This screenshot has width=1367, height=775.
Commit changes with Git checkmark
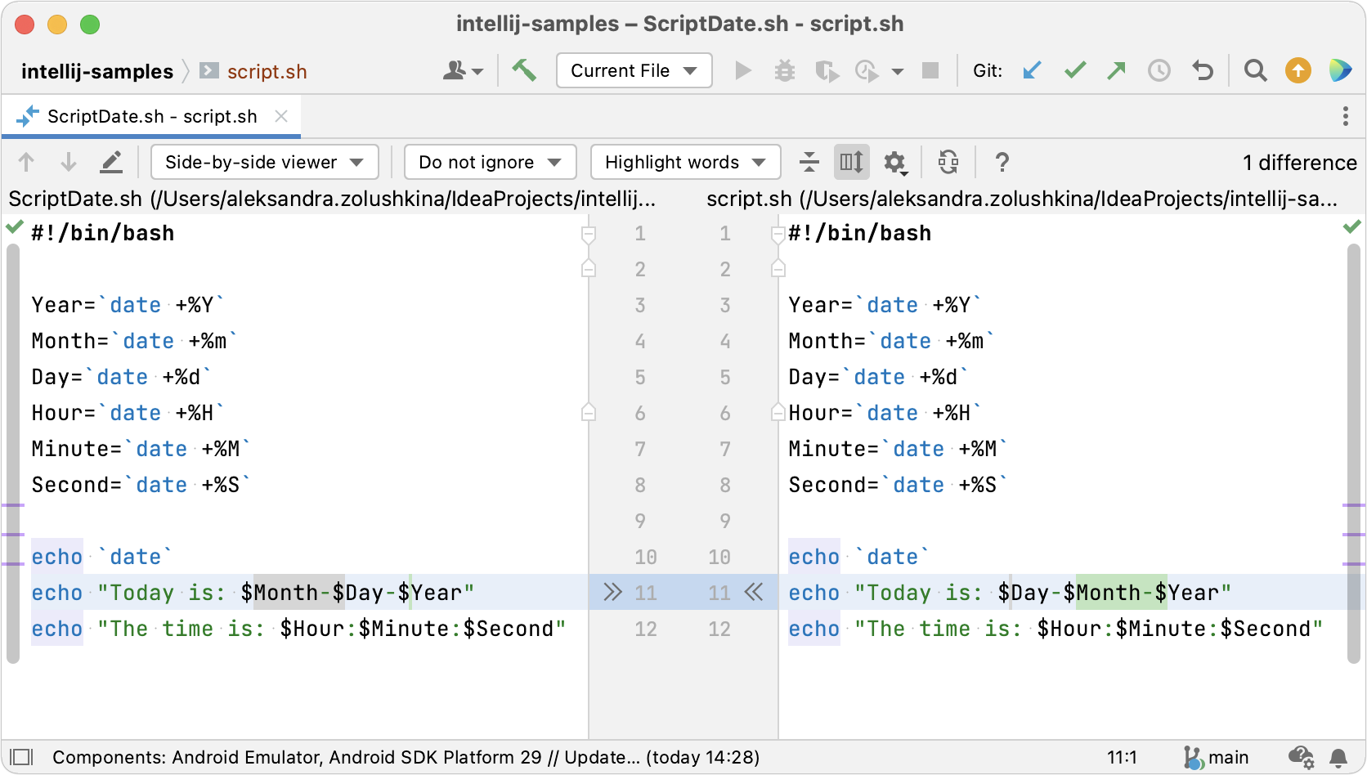pos(1075,71)
